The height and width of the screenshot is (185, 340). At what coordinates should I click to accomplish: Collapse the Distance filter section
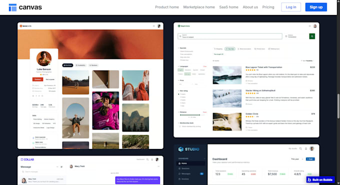click(x=182, y=112)
